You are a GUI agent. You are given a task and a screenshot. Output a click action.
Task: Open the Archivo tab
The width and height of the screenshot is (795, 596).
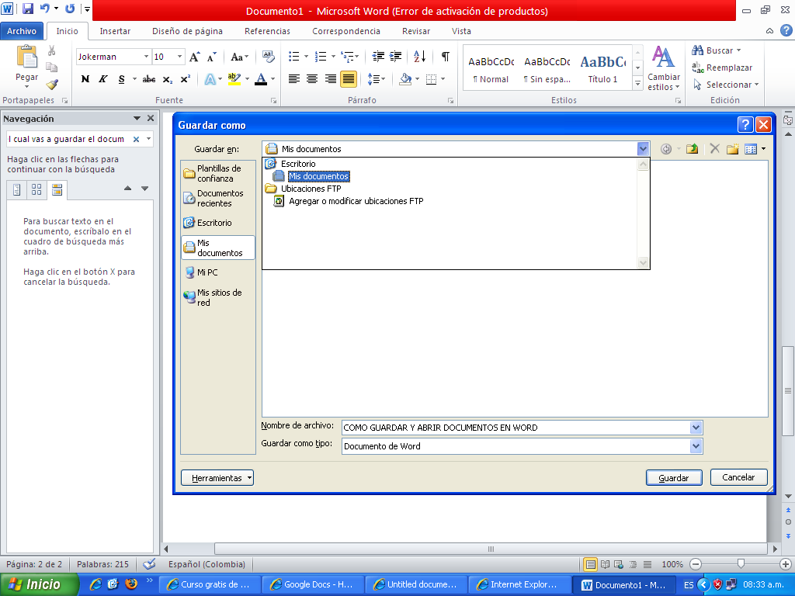pos(22,31)
